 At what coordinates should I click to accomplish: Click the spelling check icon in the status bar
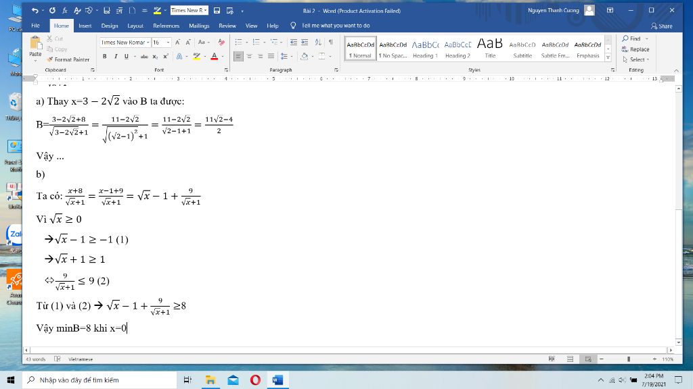coord(58,359)
